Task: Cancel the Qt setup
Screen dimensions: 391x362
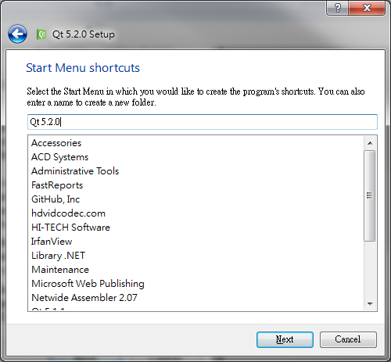Action: pyautogui.click(x=348, y=339)
